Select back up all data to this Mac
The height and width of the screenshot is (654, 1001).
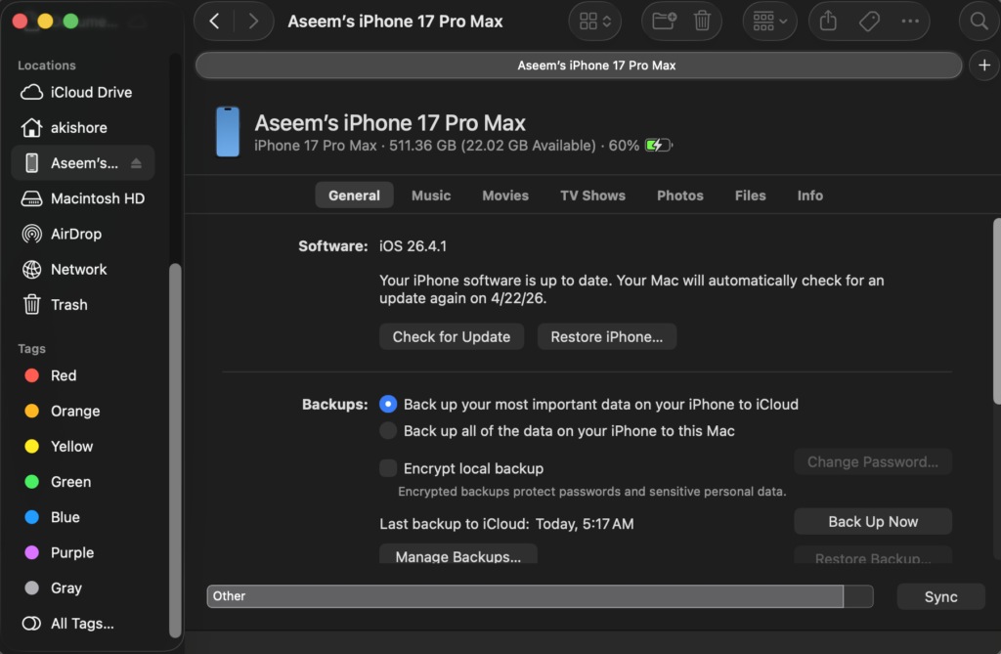tap(387, 431)
